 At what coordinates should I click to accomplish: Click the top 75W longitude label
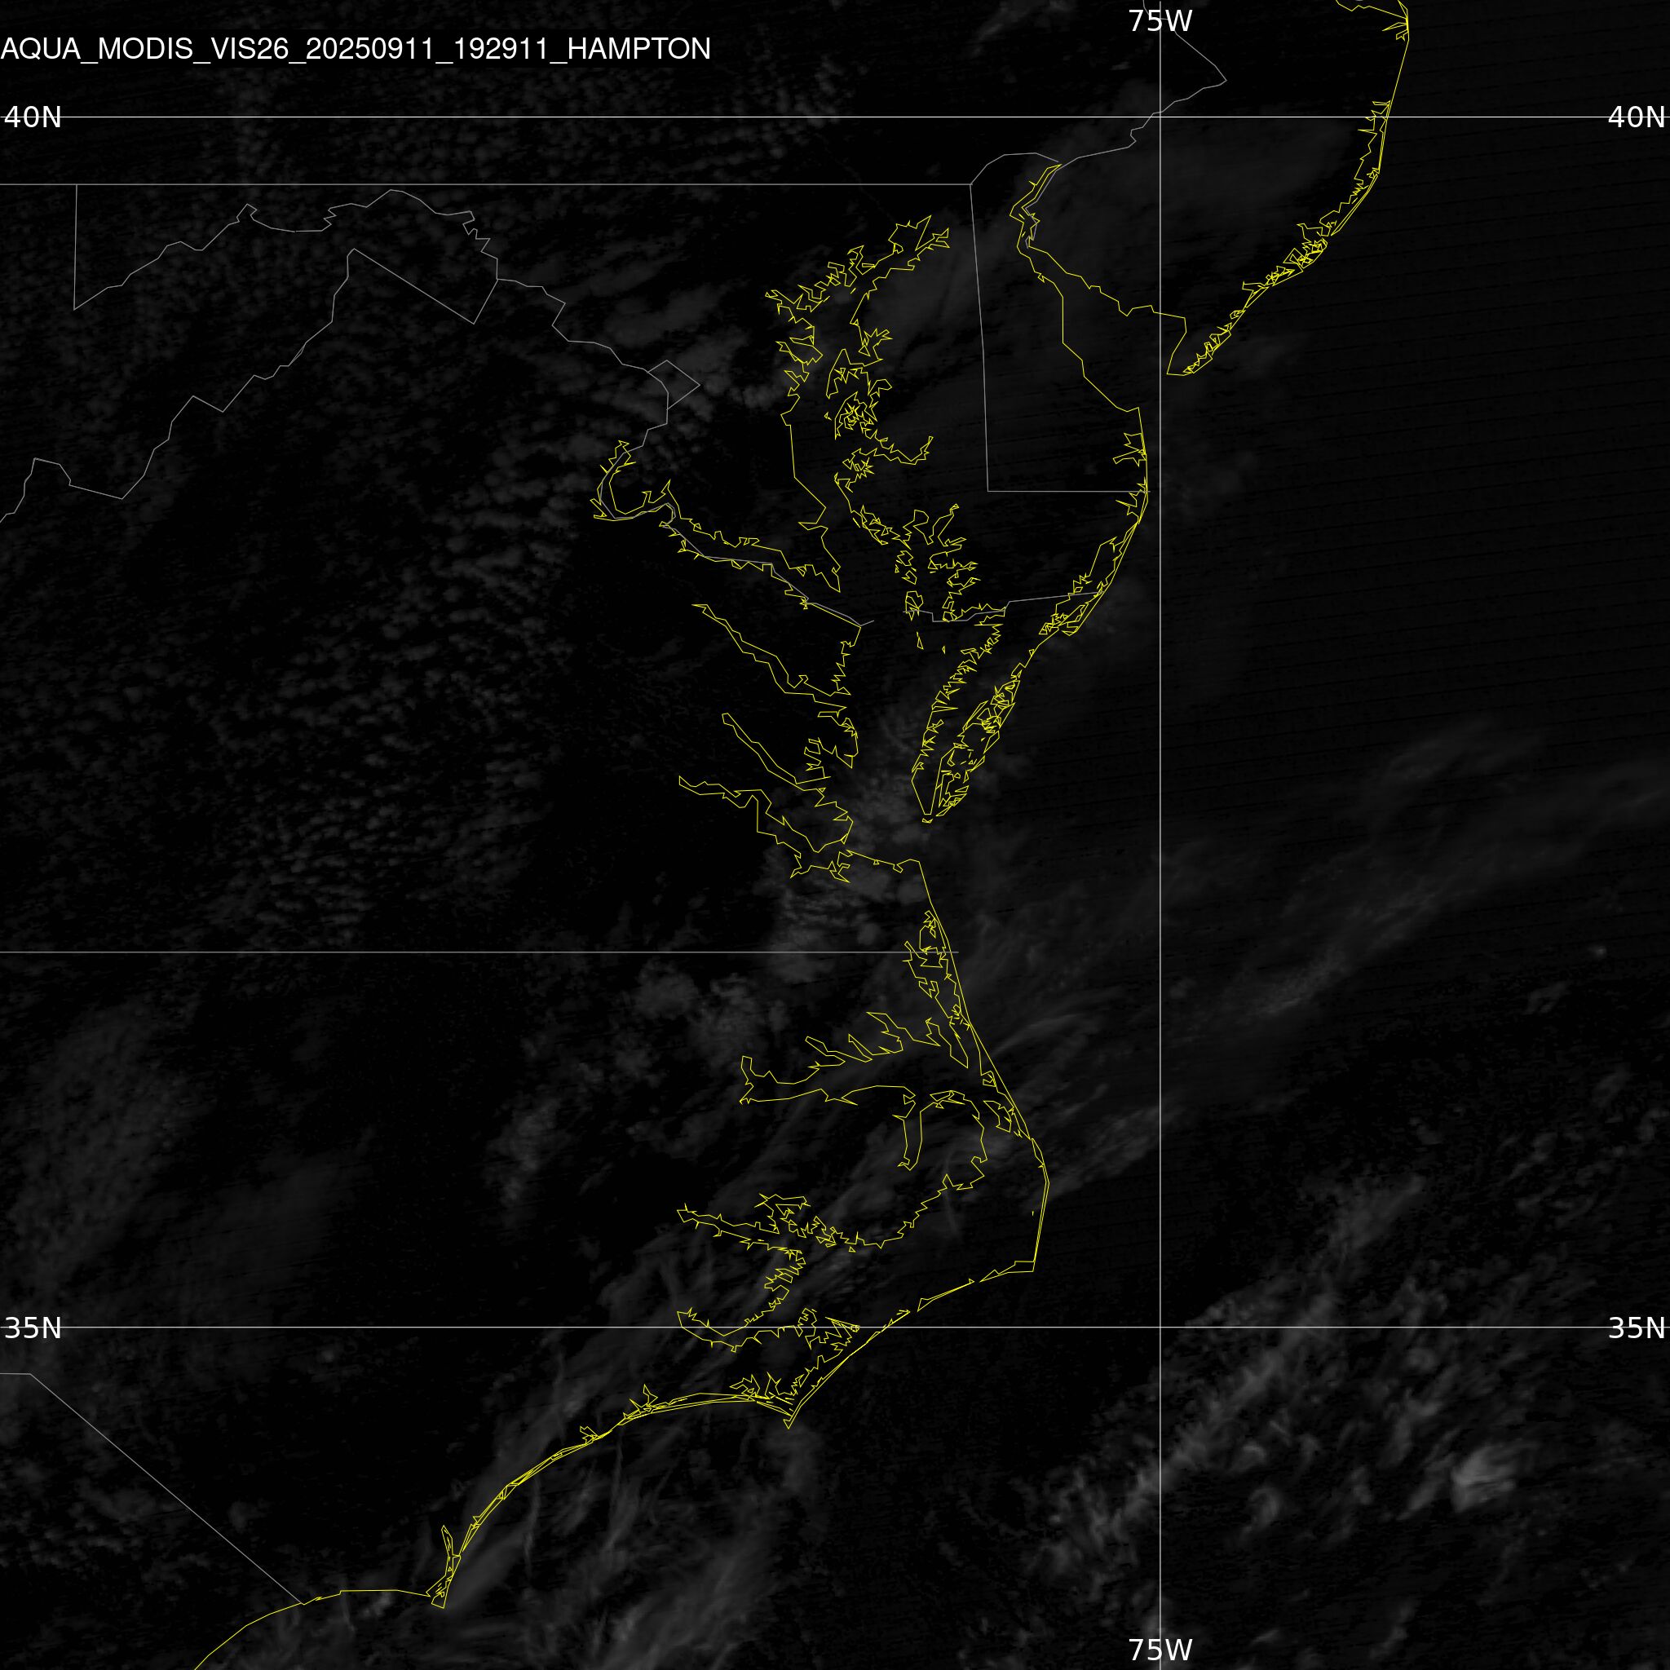1160,22
